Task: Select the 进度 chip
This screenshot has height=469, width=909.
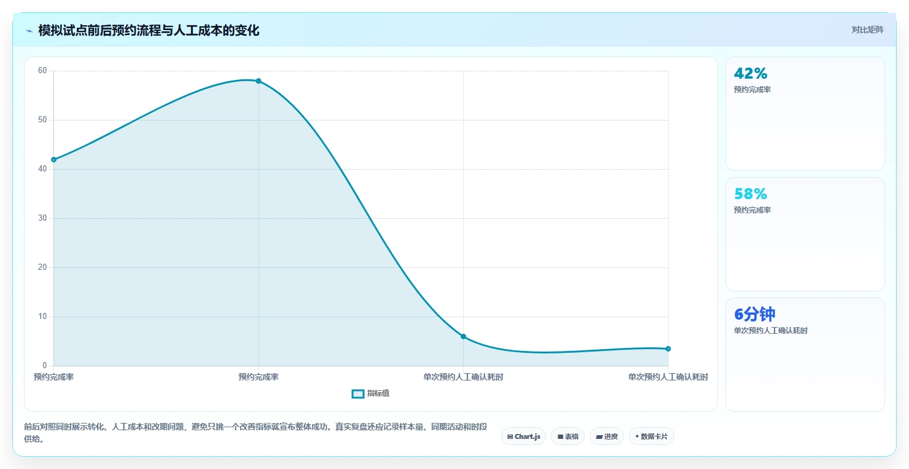Action: (606, 436)
